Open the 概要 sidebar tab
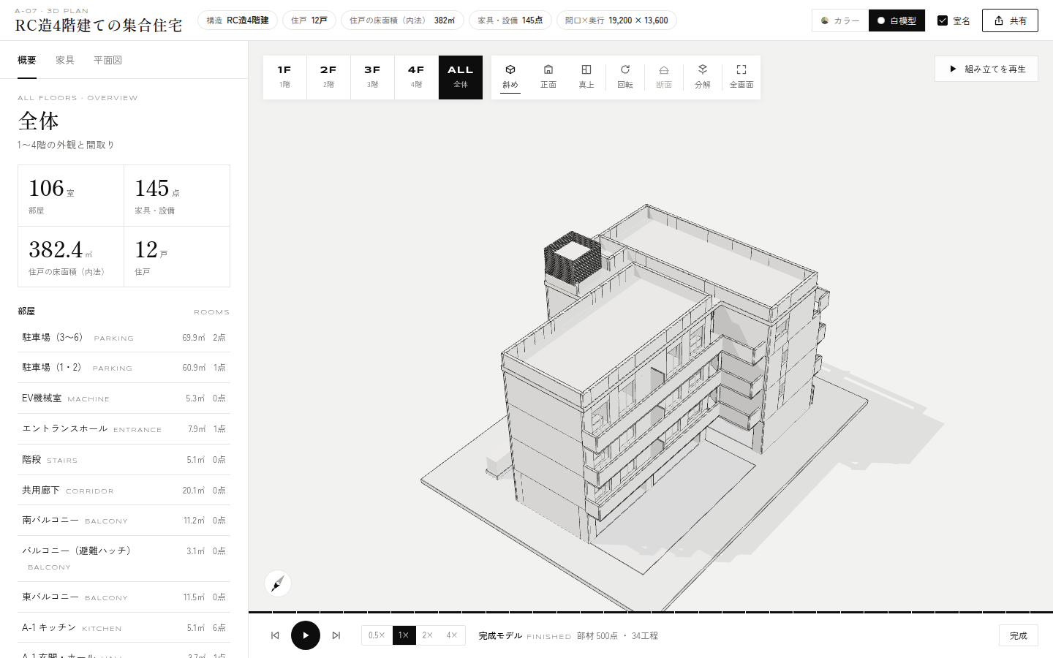The height and width of the screenshot is (658, 1053). coord(27,60)
